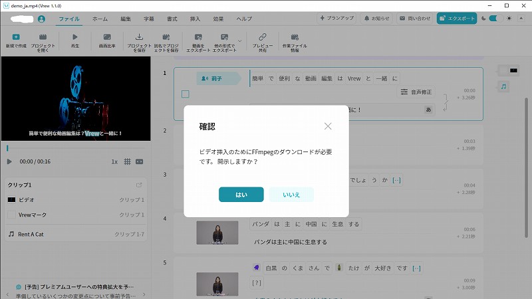Screen dimensions: 532x299
Task: Select the Vrewマーク row
Action: point(76,215)
